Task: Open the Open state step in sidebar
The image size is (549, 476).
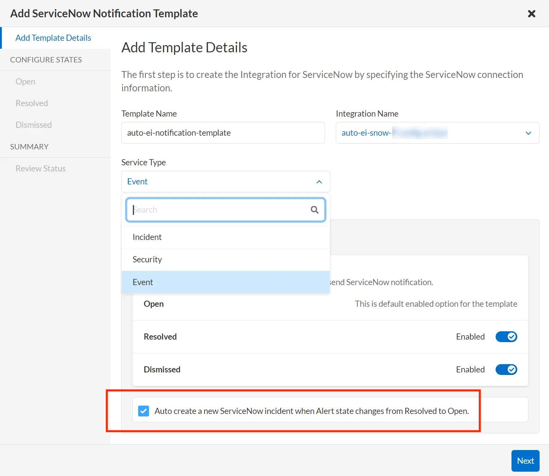Action: [26, 82]
